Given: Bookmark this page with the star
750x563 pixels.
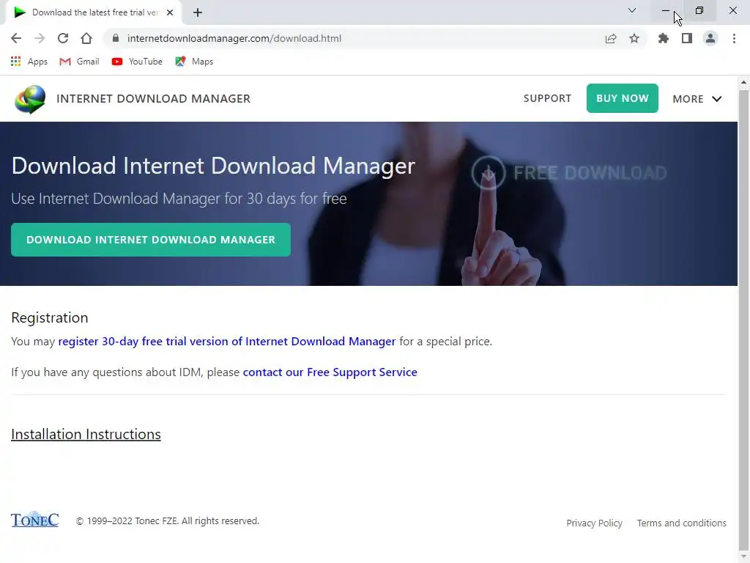Looking at the screenshot, I should 634,38.
